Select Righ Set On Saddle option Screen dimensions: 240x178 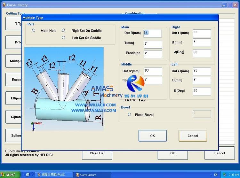click(63, 30)
